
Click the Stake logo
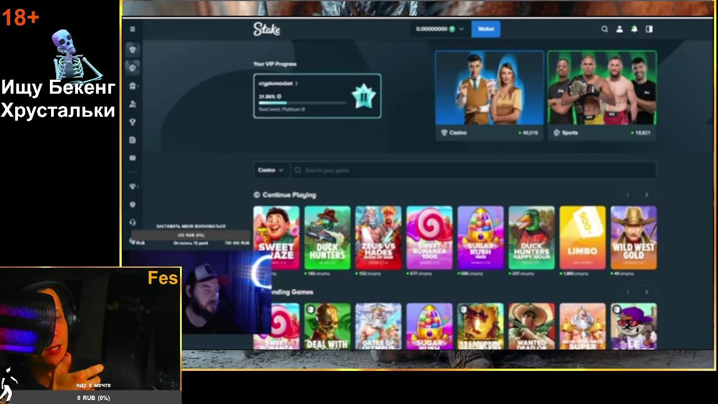(x=266, y=29)
